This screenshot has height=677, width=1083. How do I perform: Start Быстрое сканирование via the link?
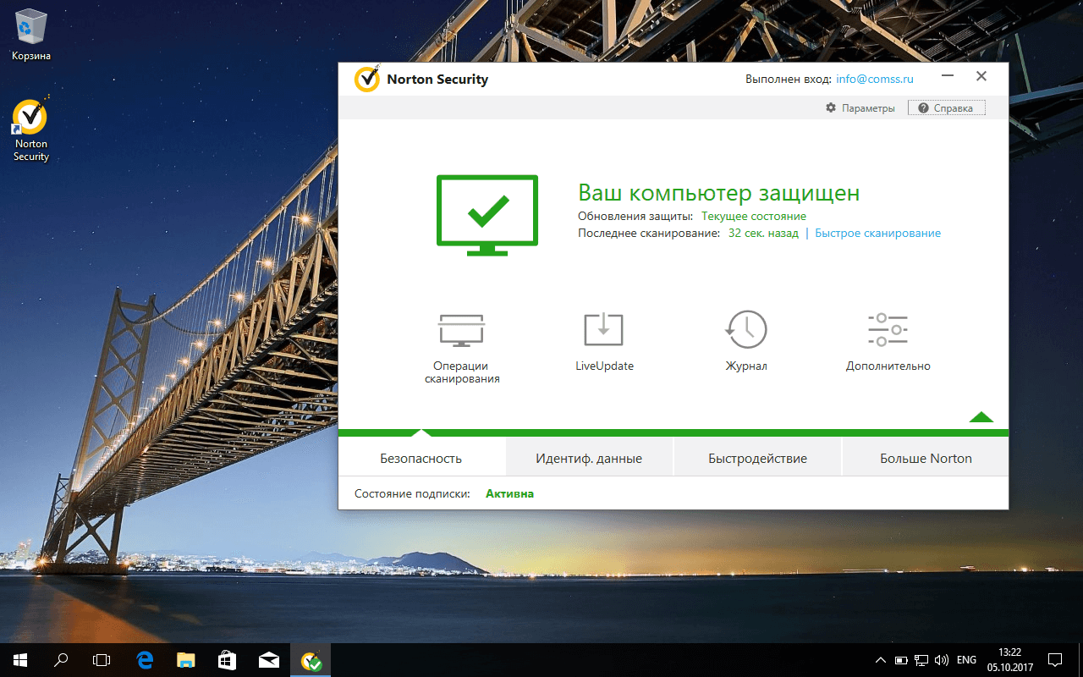tap(877, 233)
